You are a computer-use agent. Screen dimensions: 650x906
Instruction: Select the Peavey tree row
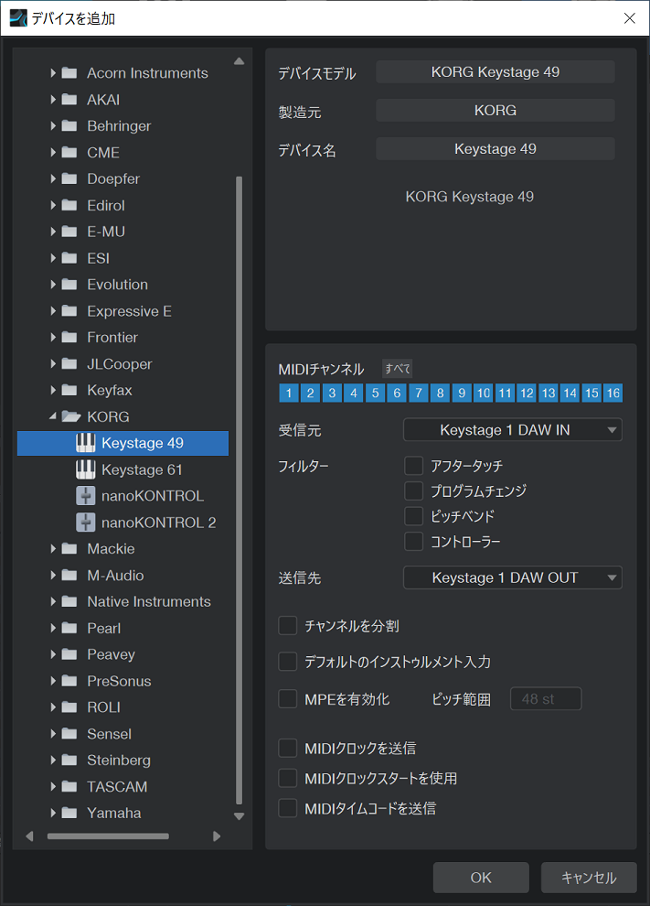123,654
